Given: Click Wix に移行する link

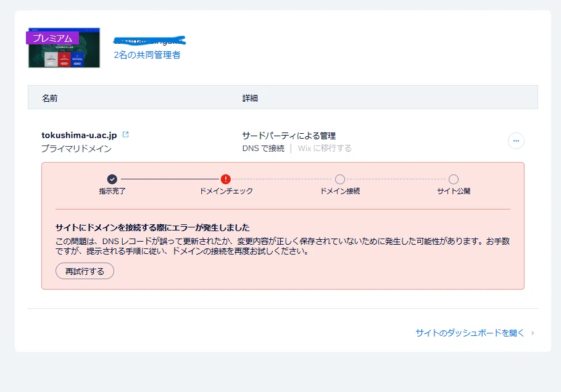Looking at the screenshot, I should [x=325, y=149].
